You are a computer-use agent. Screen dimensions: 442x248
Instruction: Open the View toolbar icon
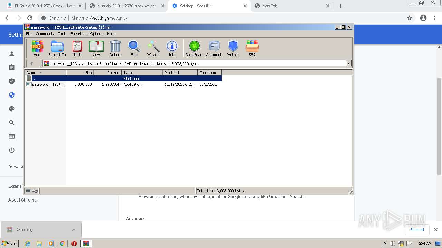point(96,48)
